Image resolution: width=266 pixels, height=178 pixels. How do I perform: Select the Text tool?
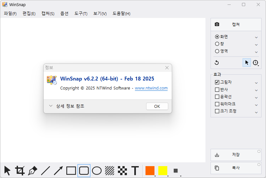pyautogui.click(x=135, y=171)
